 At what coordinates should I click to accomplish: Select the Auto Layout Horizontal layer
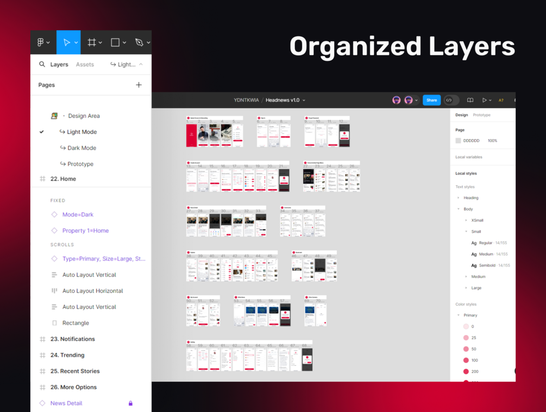pos(92,291)
